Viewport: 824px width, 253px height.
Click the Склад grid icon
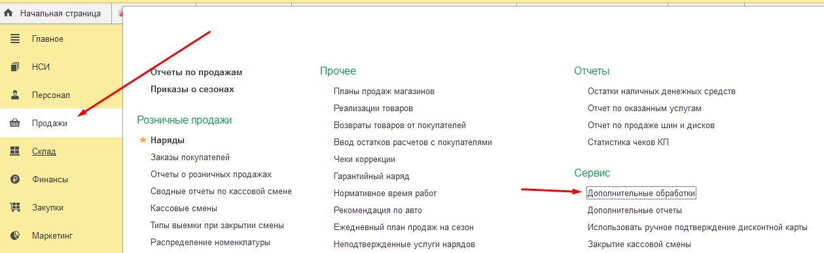pos(15,151)
